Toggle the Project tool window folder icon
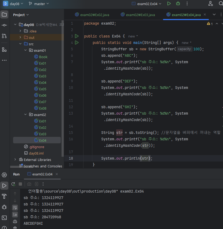This screenshot has height=229, width=223. pyautogui.click(x=4, y=14)
